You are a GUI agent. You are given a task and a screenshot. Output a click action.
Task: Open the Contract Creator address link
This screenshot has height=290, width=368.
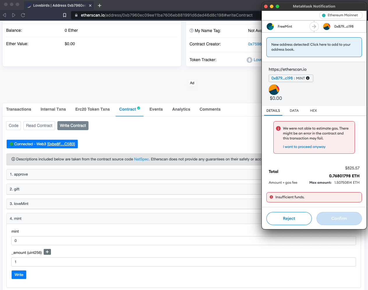click(x=255, y=44)
